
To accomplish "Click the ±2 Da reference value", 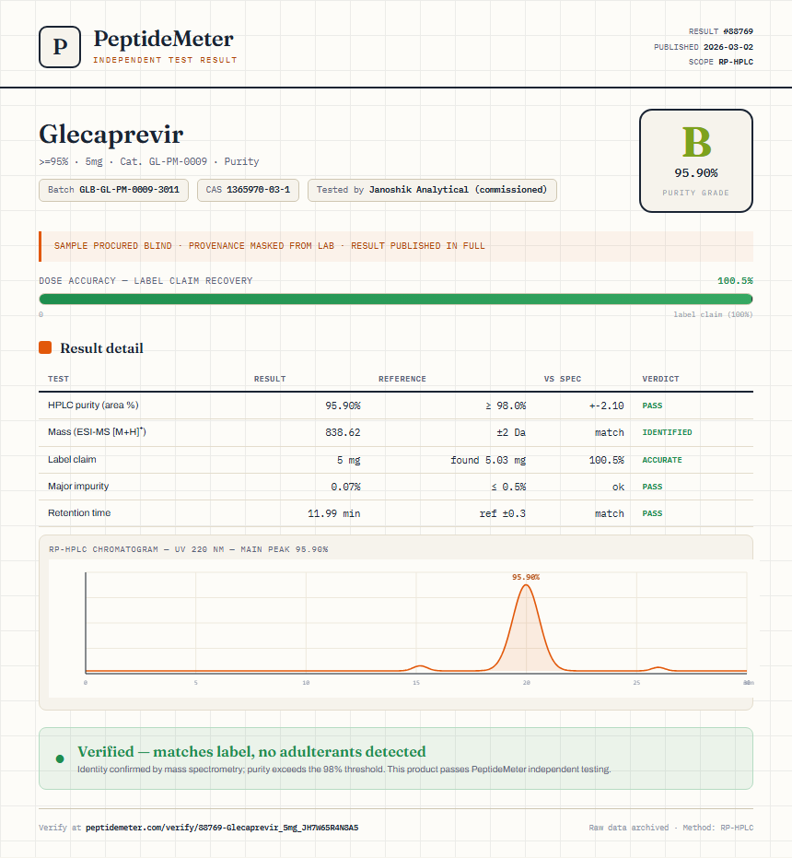I will tap(511, 432).
